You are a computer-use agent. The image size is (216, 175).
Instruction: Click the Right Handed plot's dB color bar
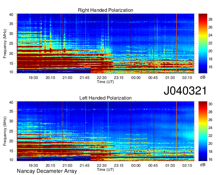[x=203, y=43]
